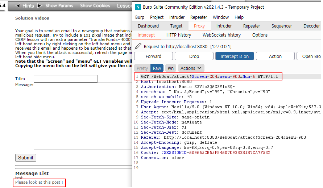This screenshot has width=323, height=188.
Task: Click the Cookie JSESSIONID header line
Action: click(x=206, y=153)
